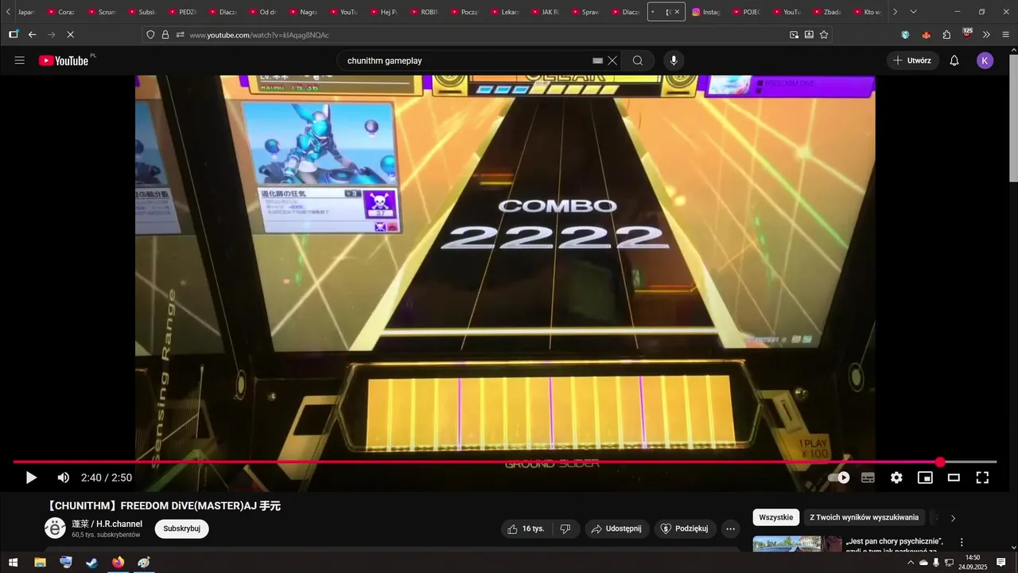The height and width of the screenshot is (573, 1018).
Task: Open Steam from the taskbar
Action: point(92,563)
